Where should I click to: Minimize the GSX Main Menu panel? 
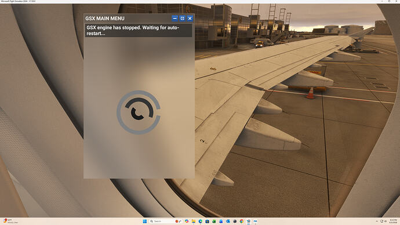[174, 19]
